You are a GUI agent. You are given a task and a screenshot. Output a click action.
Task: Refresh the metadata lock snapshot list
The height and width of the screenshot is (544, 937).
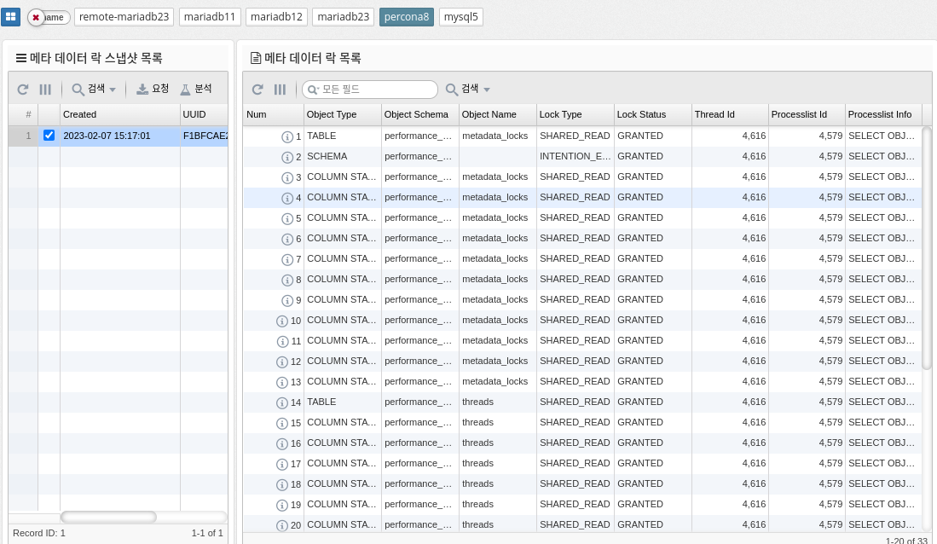click(x=23, y=90)
